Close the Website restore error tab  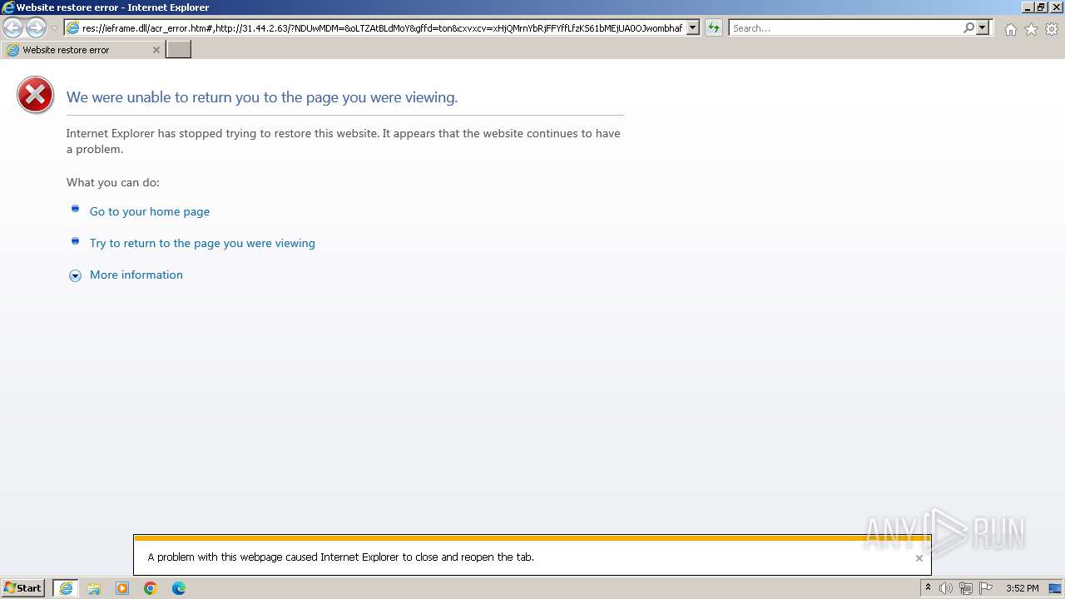coord(156,50)
